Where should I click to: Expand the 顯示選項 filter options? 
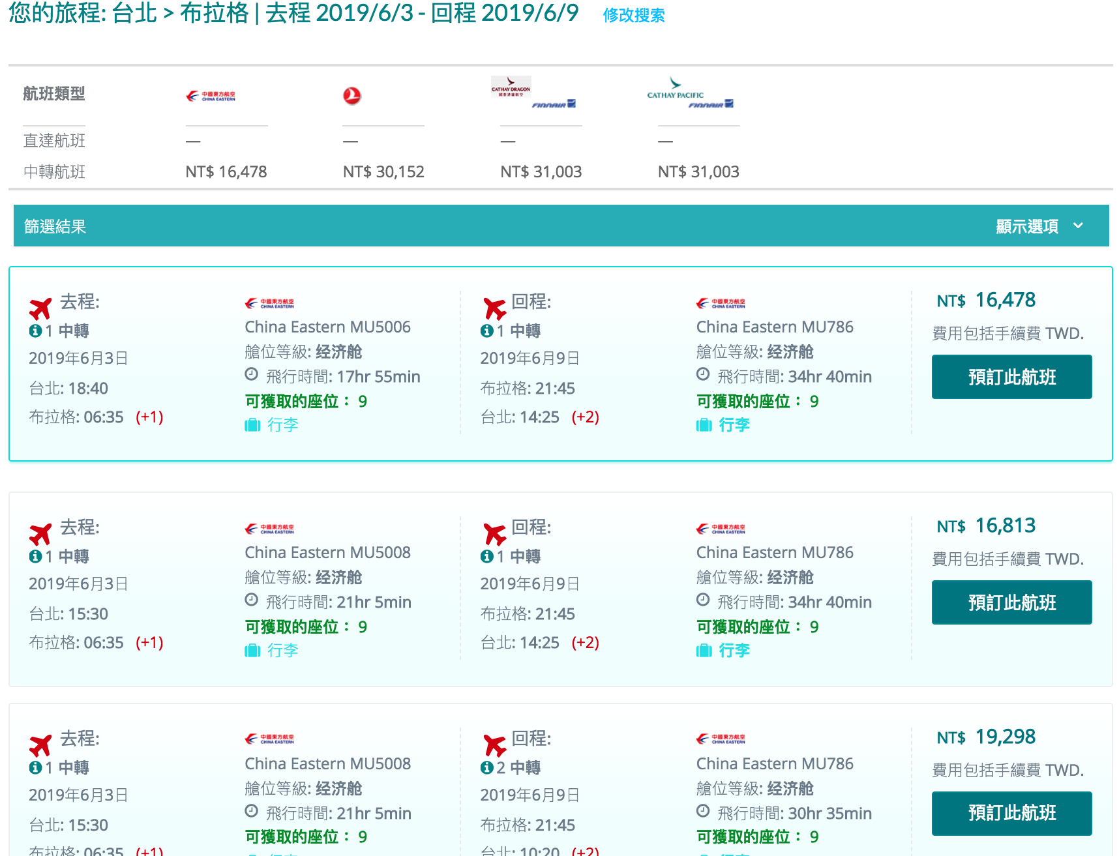1027,226
